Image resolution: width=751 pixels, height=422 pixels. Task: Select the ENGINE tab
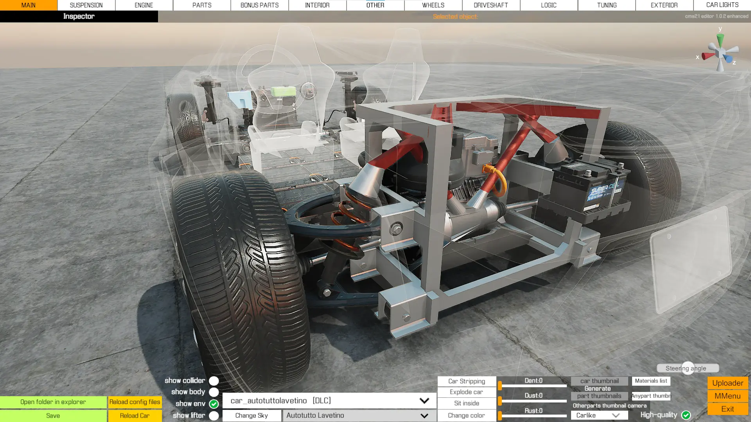(x=143, y=5)
